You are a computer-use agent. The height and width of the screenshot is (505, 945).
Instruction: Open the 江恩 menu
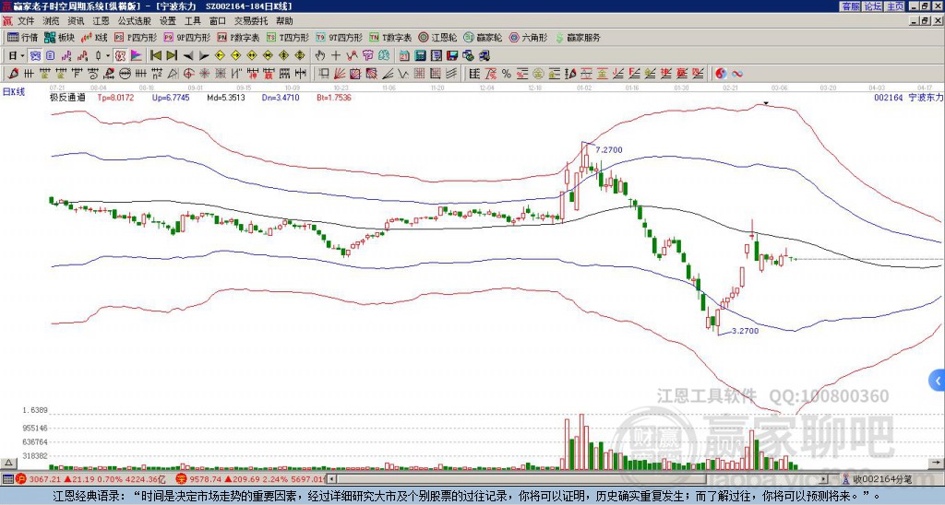point(101,21)
